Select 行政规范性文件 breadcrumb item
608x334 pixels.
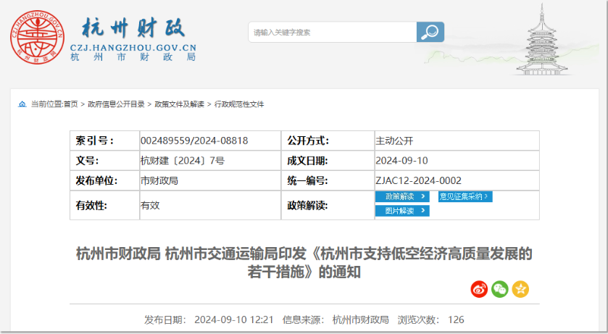point(239,104)
